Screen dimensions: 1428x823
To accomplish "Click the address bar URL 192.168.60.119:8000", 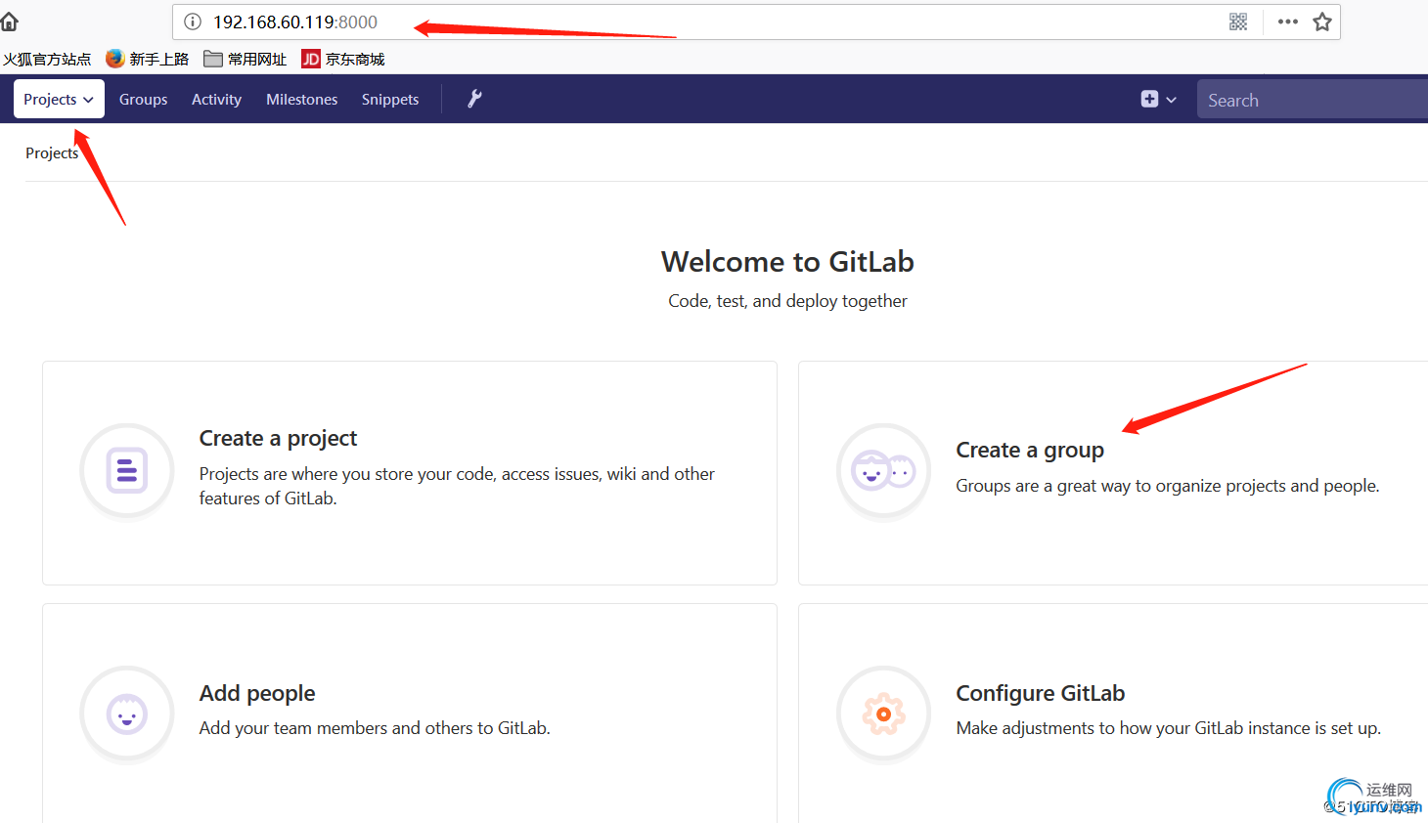I will click(x=295, y=22).
